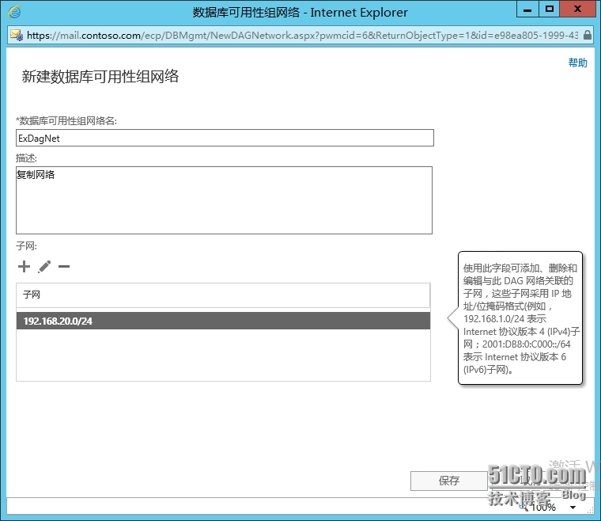The width and height of the screenshot is (601, 521).
Task: Close the new DAG network window
Action: 578,10
